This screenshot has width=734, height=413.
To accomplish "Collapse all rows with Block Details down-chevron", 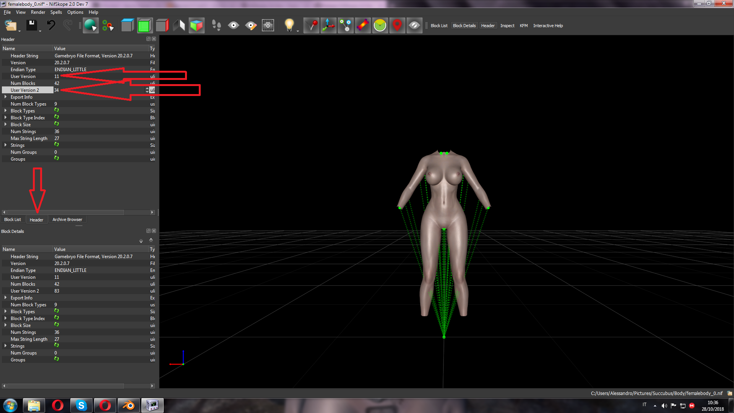I will pos(141,241).
